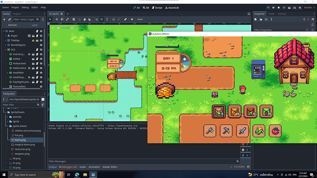Expand the Player node

(x=6, y=36)
